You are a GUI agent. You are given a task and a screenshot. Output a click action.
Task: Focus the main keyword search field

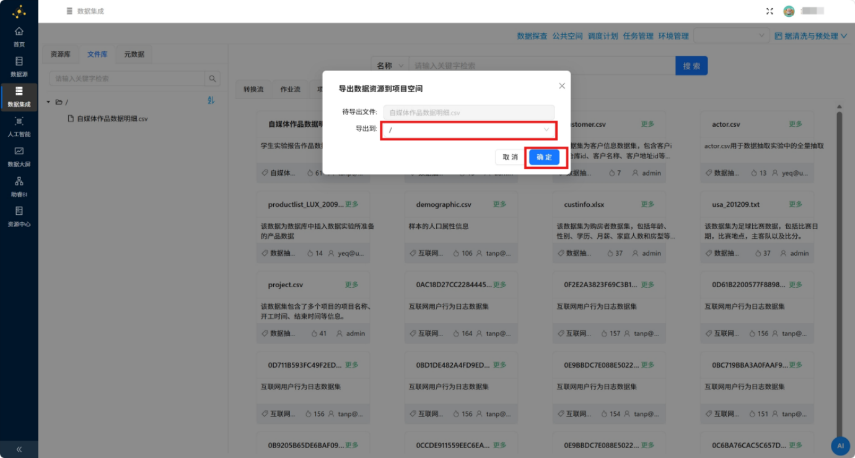tap(541, 66)
